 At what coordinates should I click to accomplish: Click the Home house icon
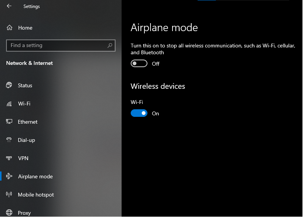point(9,28)
